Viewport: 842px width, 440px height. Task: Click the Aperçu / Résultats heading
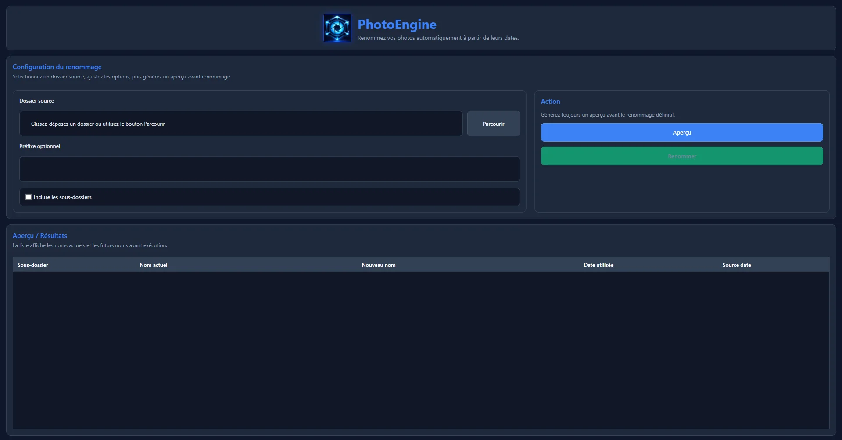tap(40, 236)
